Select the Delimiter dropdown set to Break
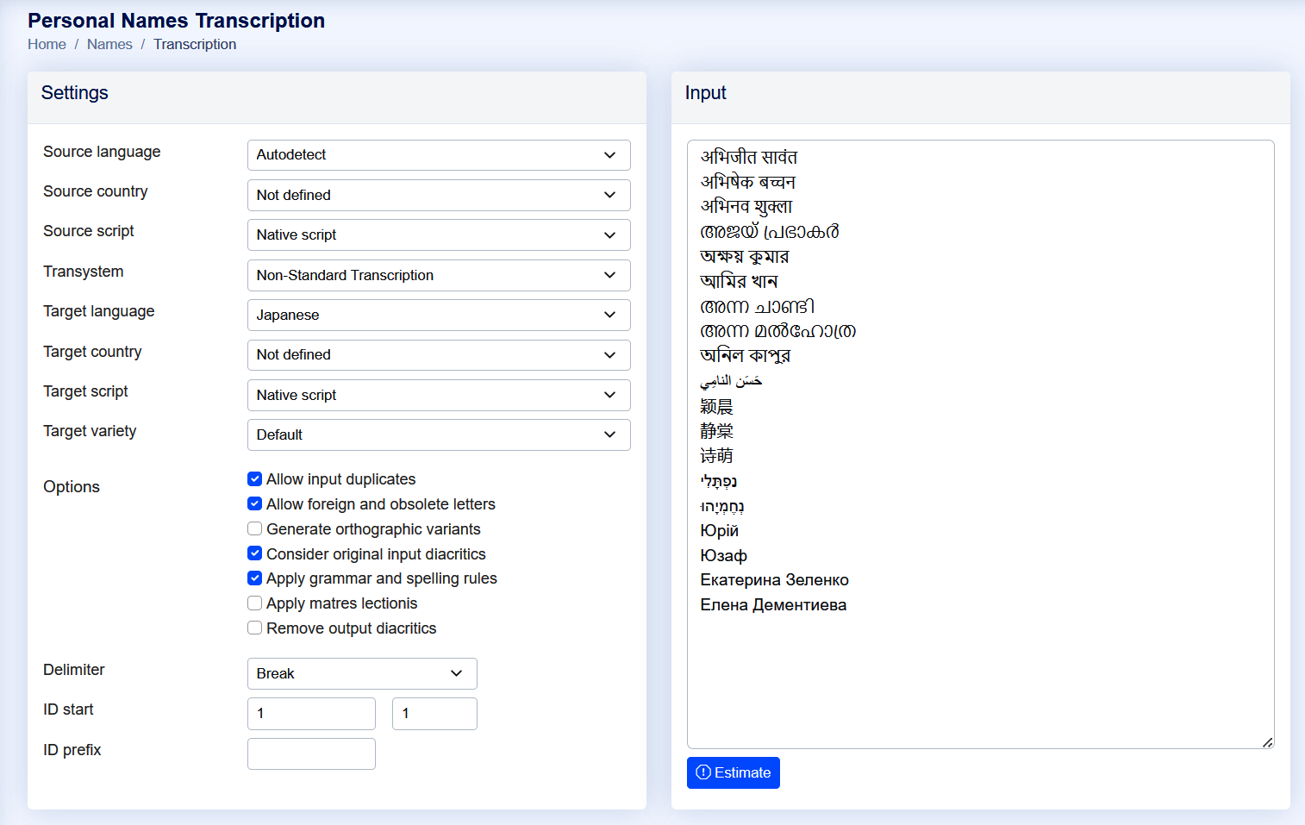This screenshot has width=1305, height=825. coord(362,673)
